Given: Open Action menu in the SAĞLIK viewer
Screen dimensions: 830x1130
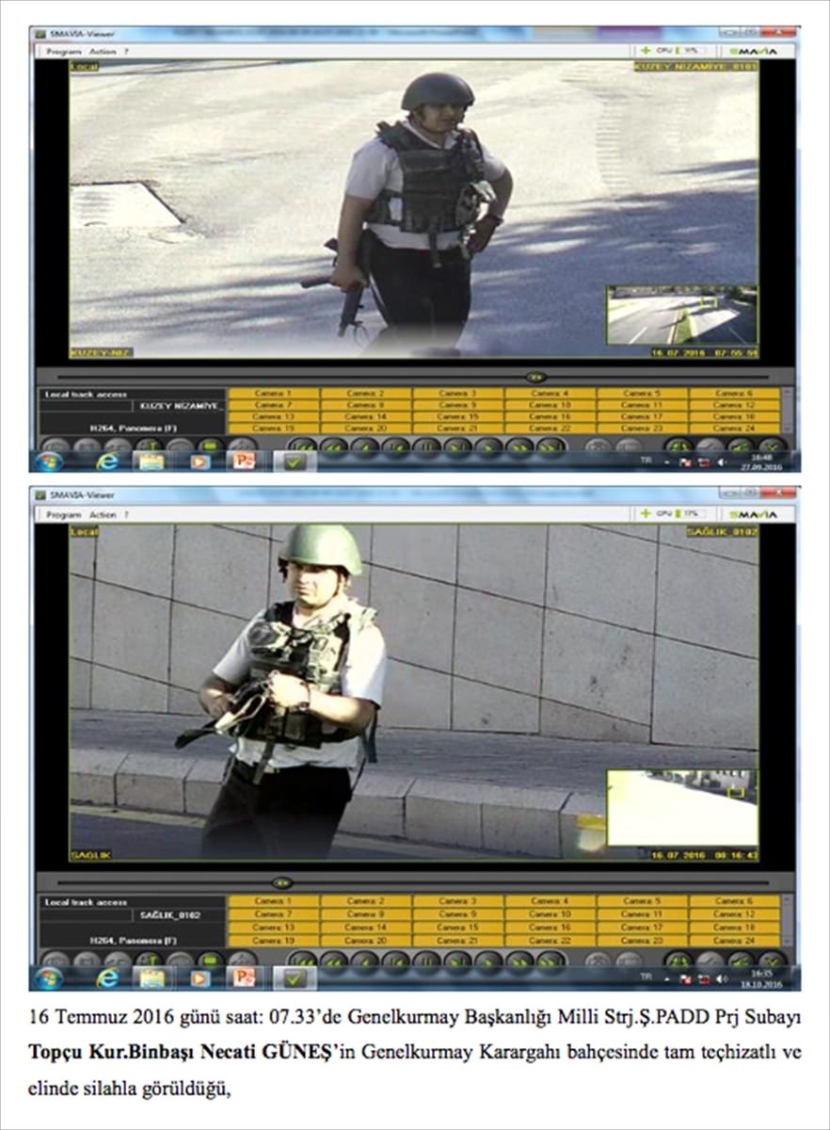Looking at the screenshot, I should [103, 515].
